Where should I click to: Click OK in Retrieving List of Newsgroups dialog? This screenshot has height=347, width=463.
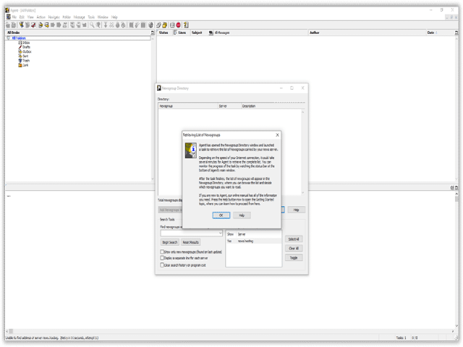(221, 215)
